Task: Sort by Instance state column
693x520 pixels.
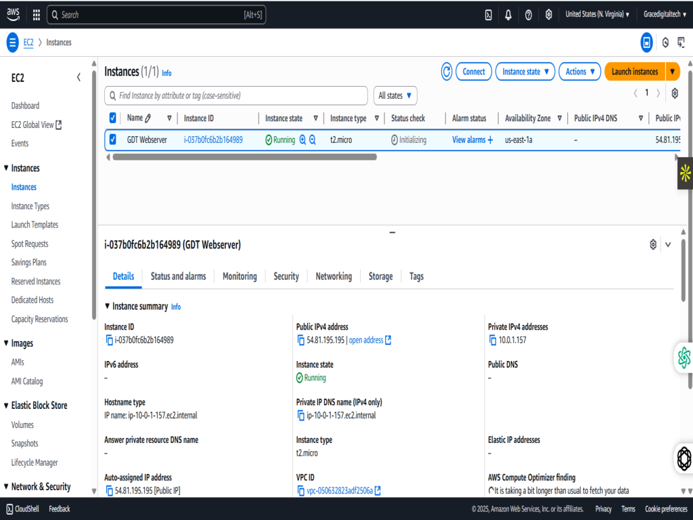Action: tap(315, 118)
